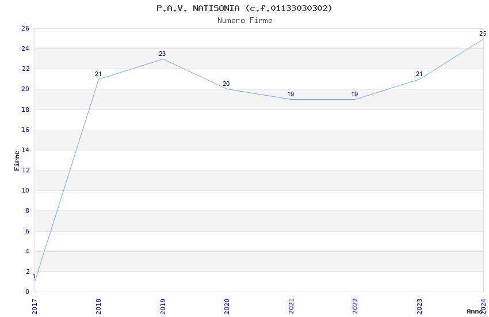Click the Anno x-axis label
Image resolution: width=489 pixels, height=317 pixels.
(475, 311)
